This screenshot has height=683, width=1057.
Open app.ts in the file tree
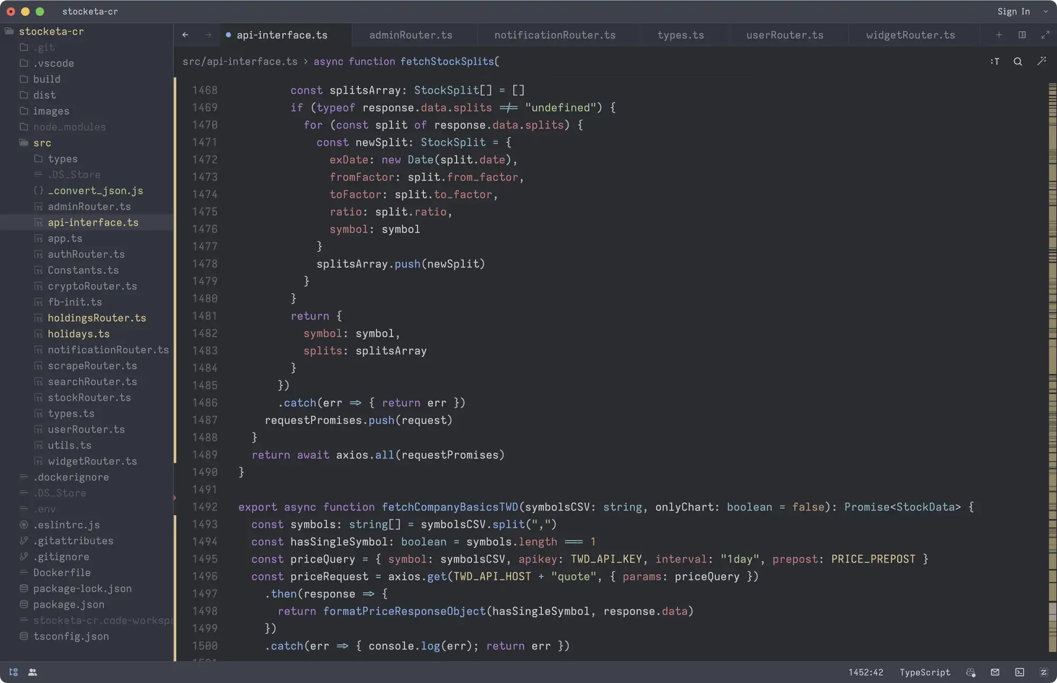tap(65, 238)
